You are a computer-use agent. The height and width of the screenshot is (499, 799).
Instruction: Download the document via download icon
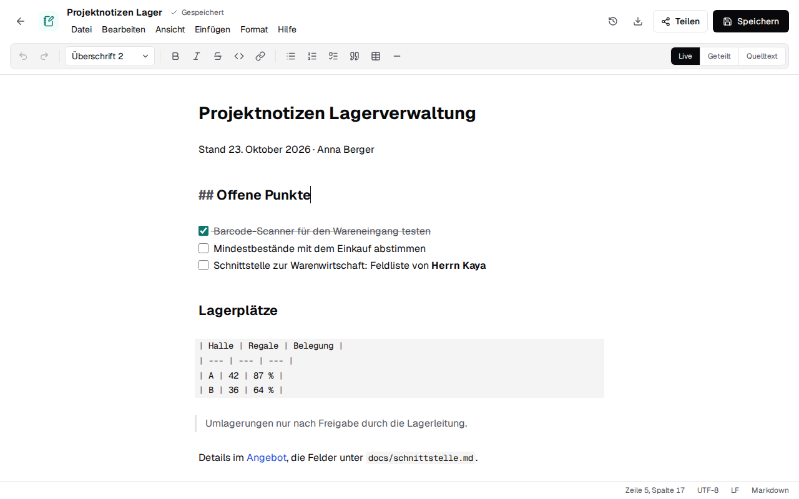(x=638, y=21)
